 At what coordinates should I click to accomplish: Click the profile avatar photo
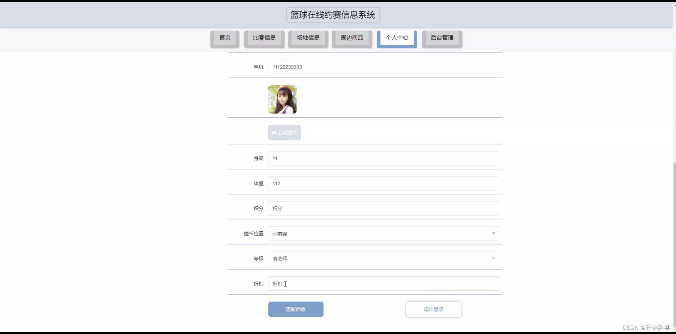click(x=282, y=99)
